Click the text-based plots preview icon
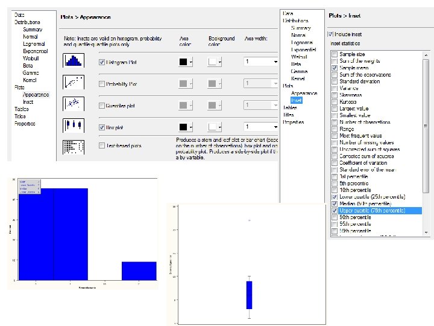The height and width of the screenshot is (326, 434). coord(74,147)
